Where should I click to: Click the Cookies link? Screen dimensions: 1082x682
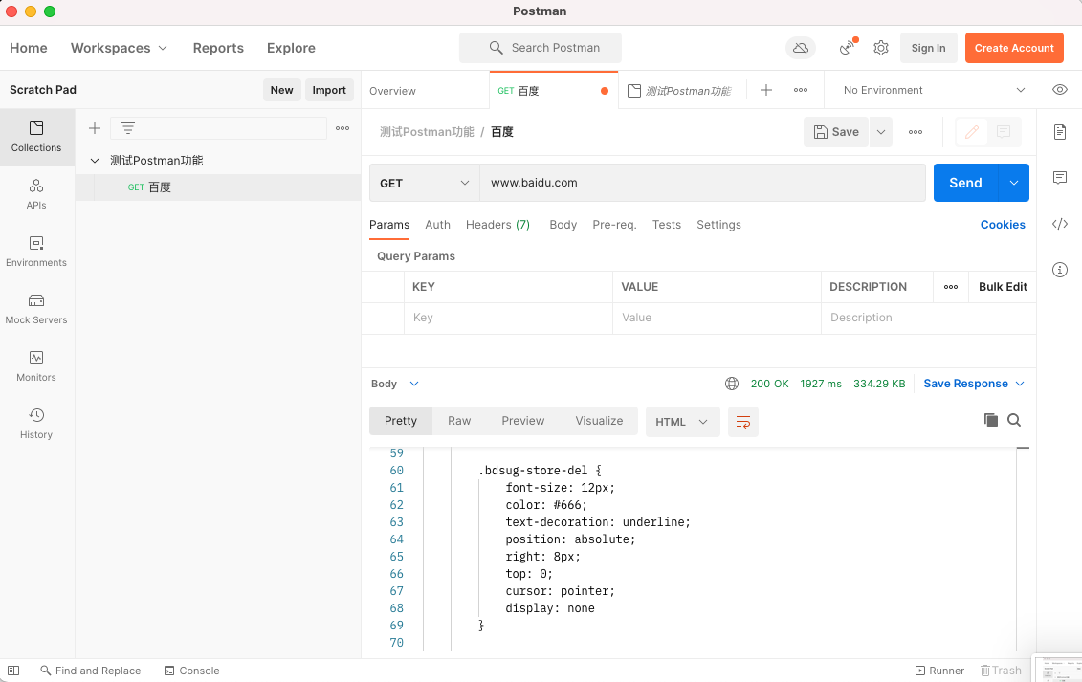1003,225
